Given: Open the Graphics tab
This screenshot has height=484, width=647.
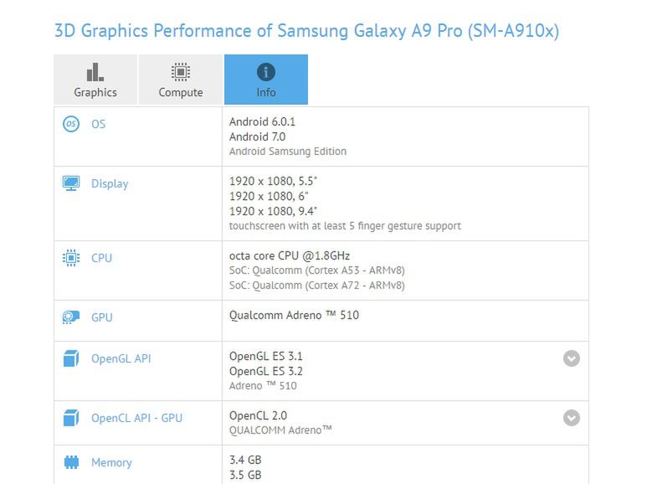Looking at the screenshot, I should (95, 80).
